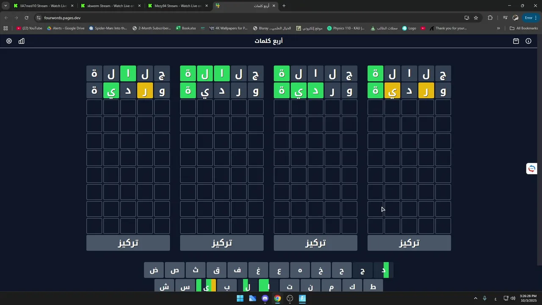Tap the غ keyboard key

[x=258, y=270]
